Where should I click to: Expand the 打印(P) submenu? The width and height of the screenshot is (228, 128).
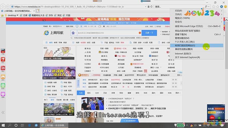197,11
